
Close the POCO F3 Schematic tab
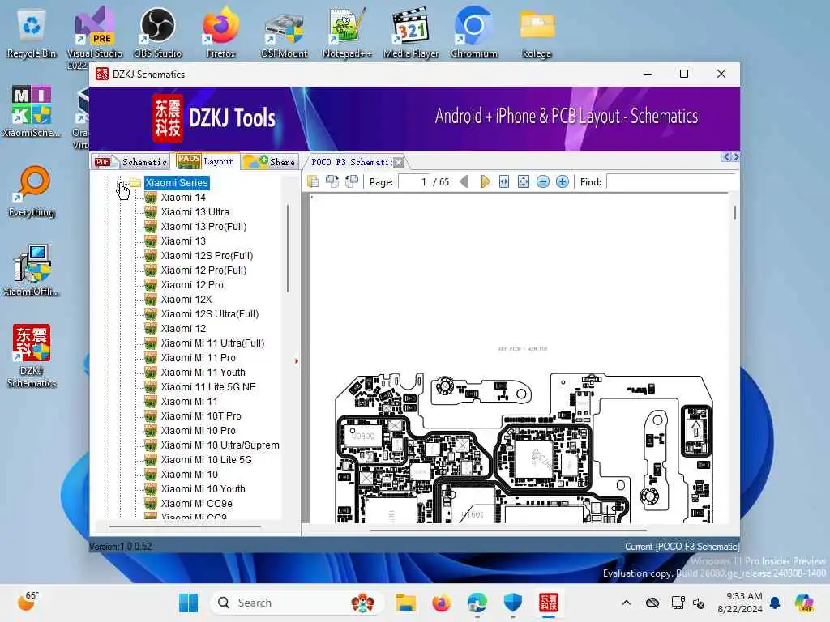click(x=399, y=162)
